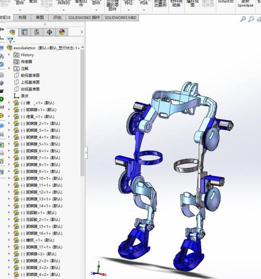This screenshot has height=279, width=261.
Task: Click the Zoom to Area icon
Action: 251,19
